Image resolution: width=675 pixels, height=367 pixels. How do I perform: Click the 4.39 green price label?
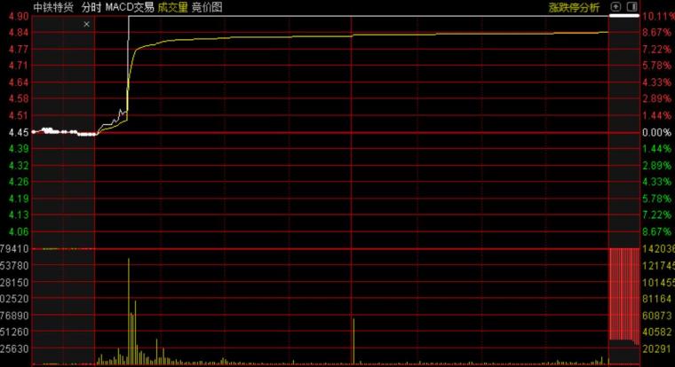tap(19, 149)
